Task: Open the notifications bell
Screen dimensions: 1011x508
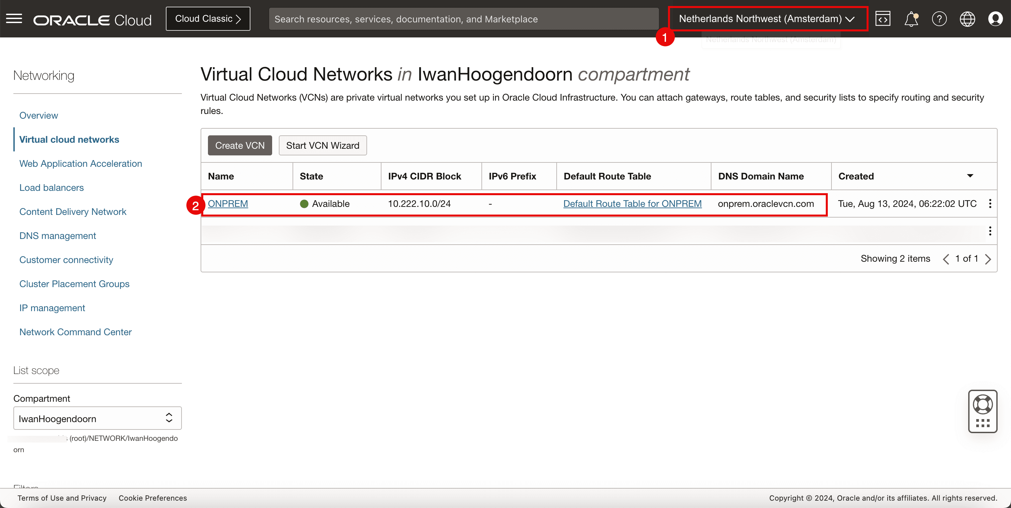Action: [911, 19]
